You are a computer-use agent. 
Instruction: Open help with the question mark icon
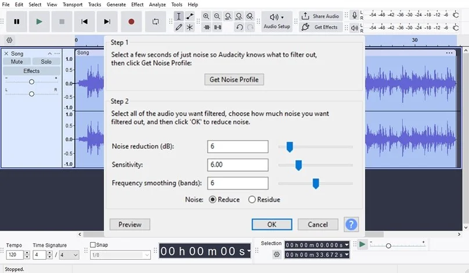351,224
